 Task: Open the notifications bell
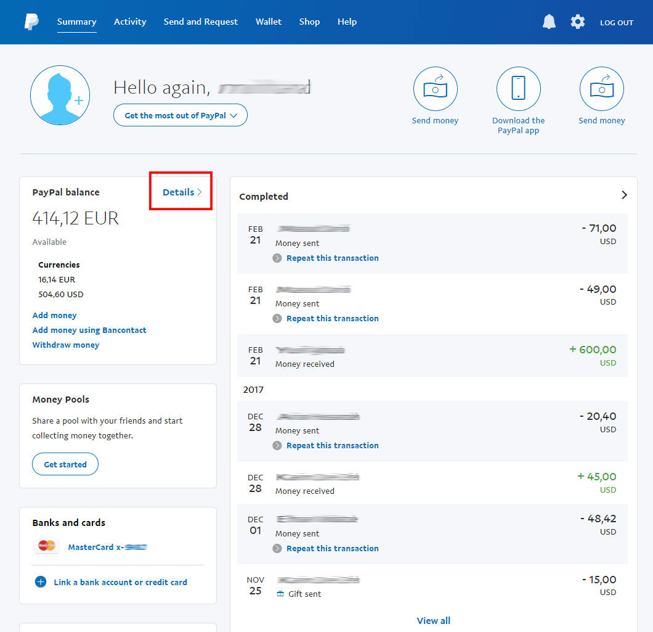(x=548, y=22)
